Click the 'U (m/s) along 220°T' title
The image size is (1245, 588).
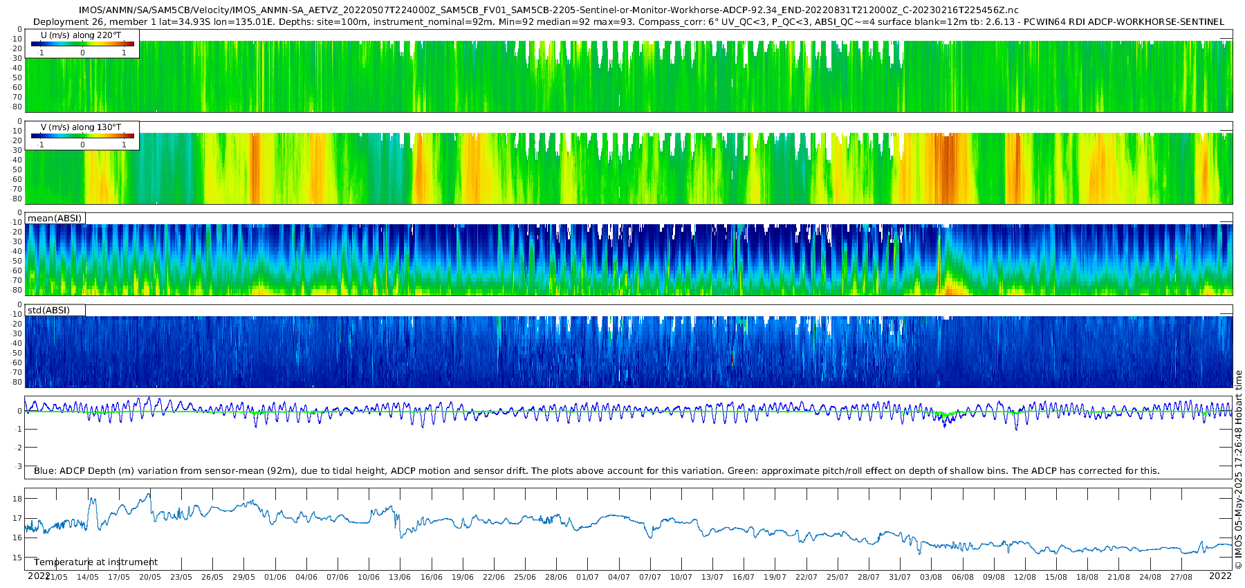point(81,35)
